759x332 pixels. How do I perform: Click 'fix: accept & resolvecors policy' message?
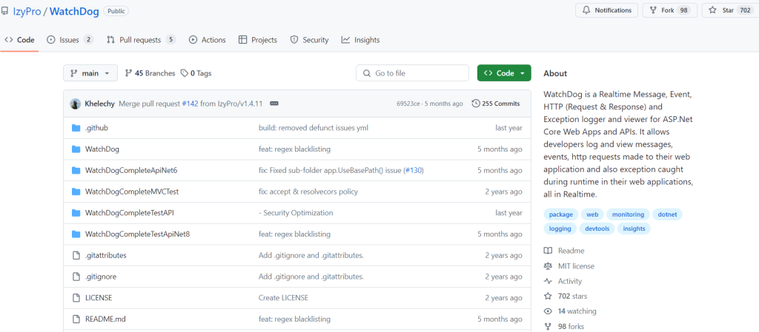coord(308,192)
